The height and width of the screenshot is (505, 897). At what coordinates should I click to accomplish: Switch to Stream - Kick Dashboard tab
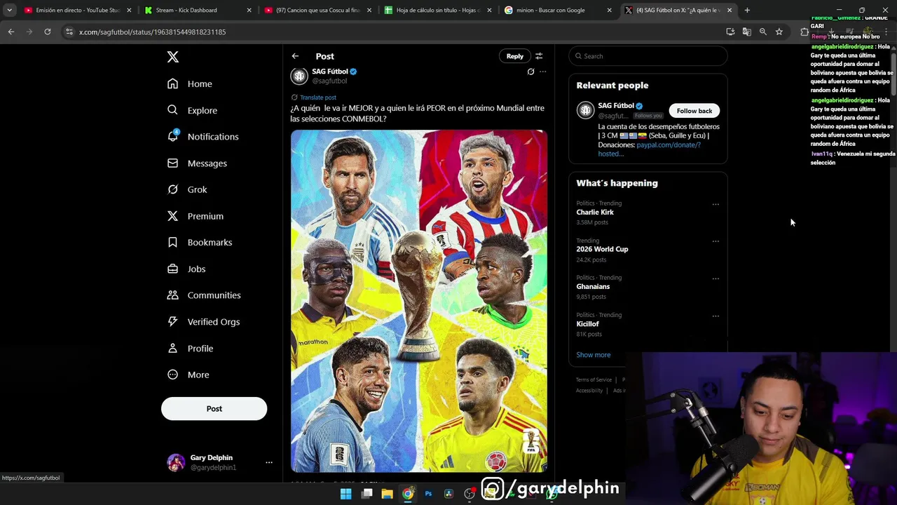coord(198,11)
